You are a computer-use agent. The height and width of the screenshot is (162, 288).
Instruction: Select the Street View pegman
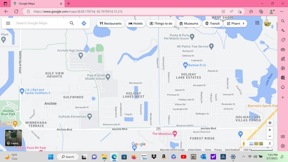pyautogui.click(x=244, y=144)
